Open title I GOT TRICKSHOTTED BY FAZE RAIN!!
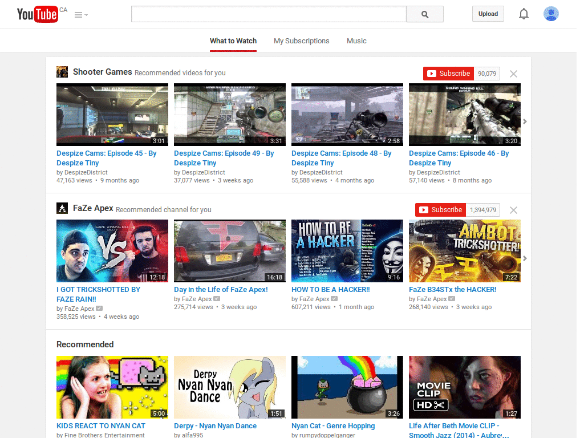Viewport: 584px width, 438px height. click(x=98, y=294)
